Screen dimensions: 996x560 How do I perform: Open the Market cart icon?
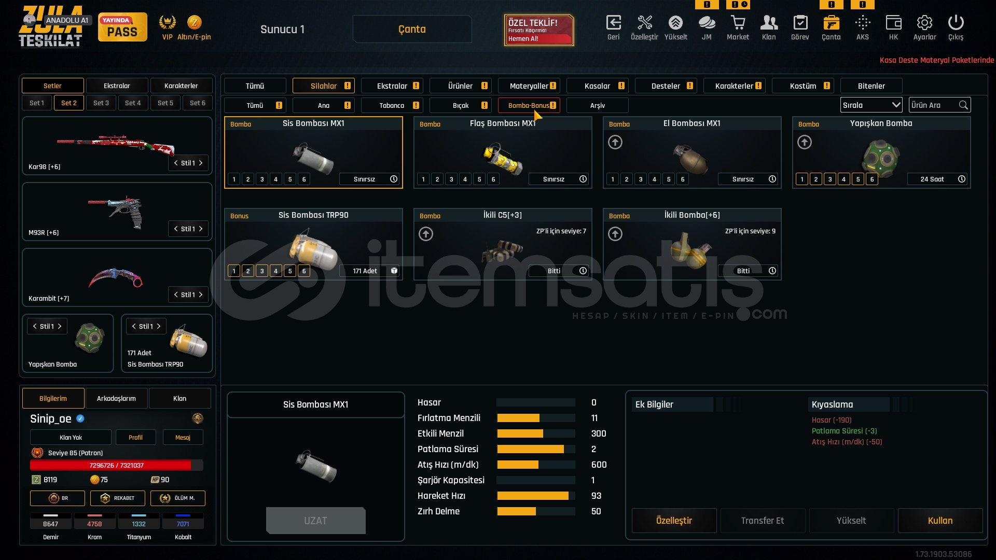(x=738, y=23)
